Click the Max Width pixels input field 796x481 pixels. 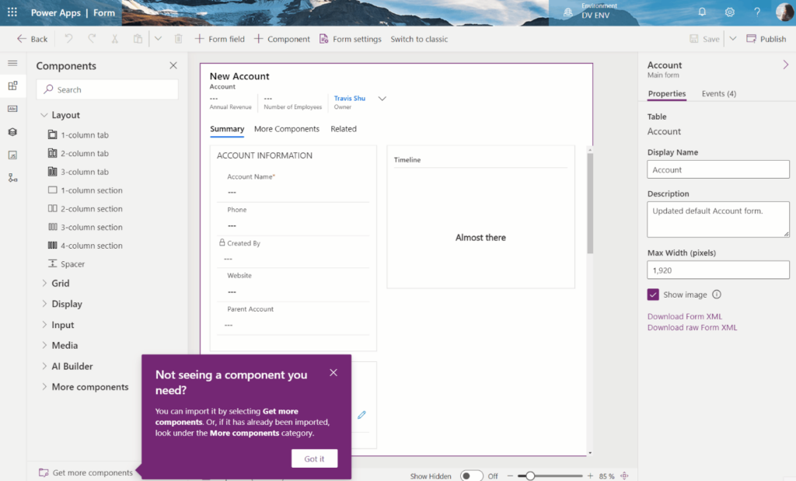pos(717,270)
